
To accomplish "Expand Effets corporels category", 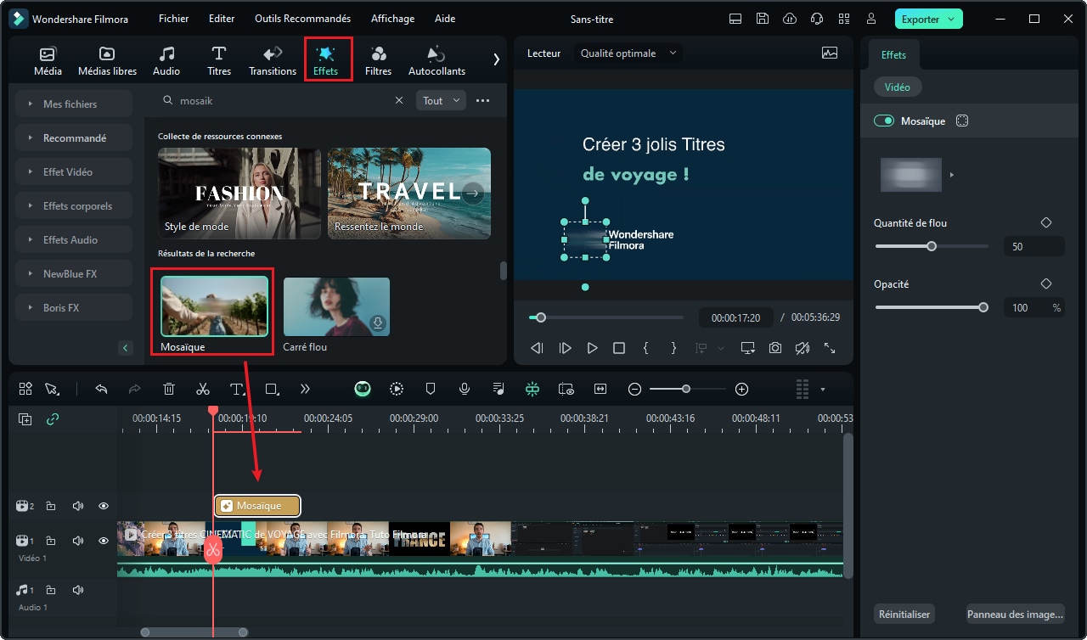I will pyautogui.click(x=74, y=205).
